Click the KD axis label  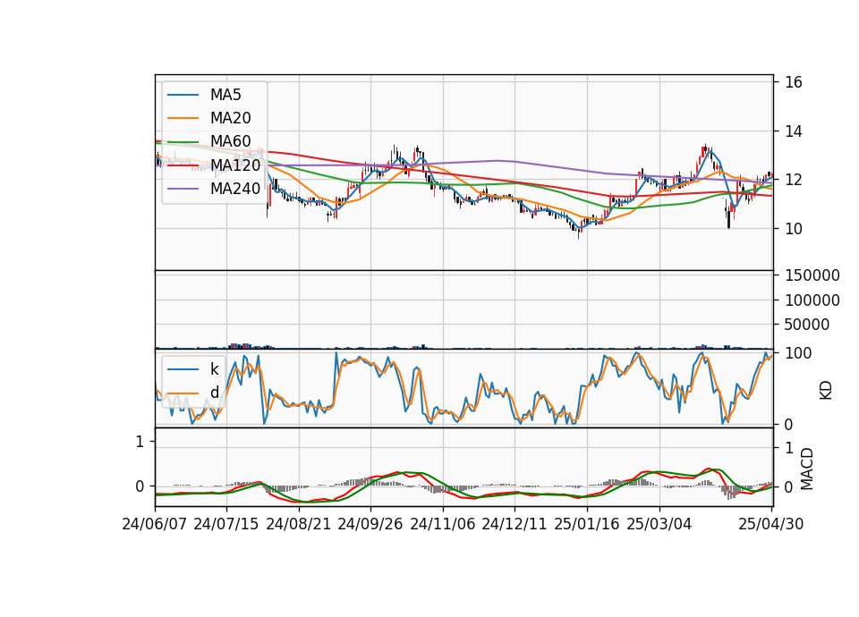point(826,390)
